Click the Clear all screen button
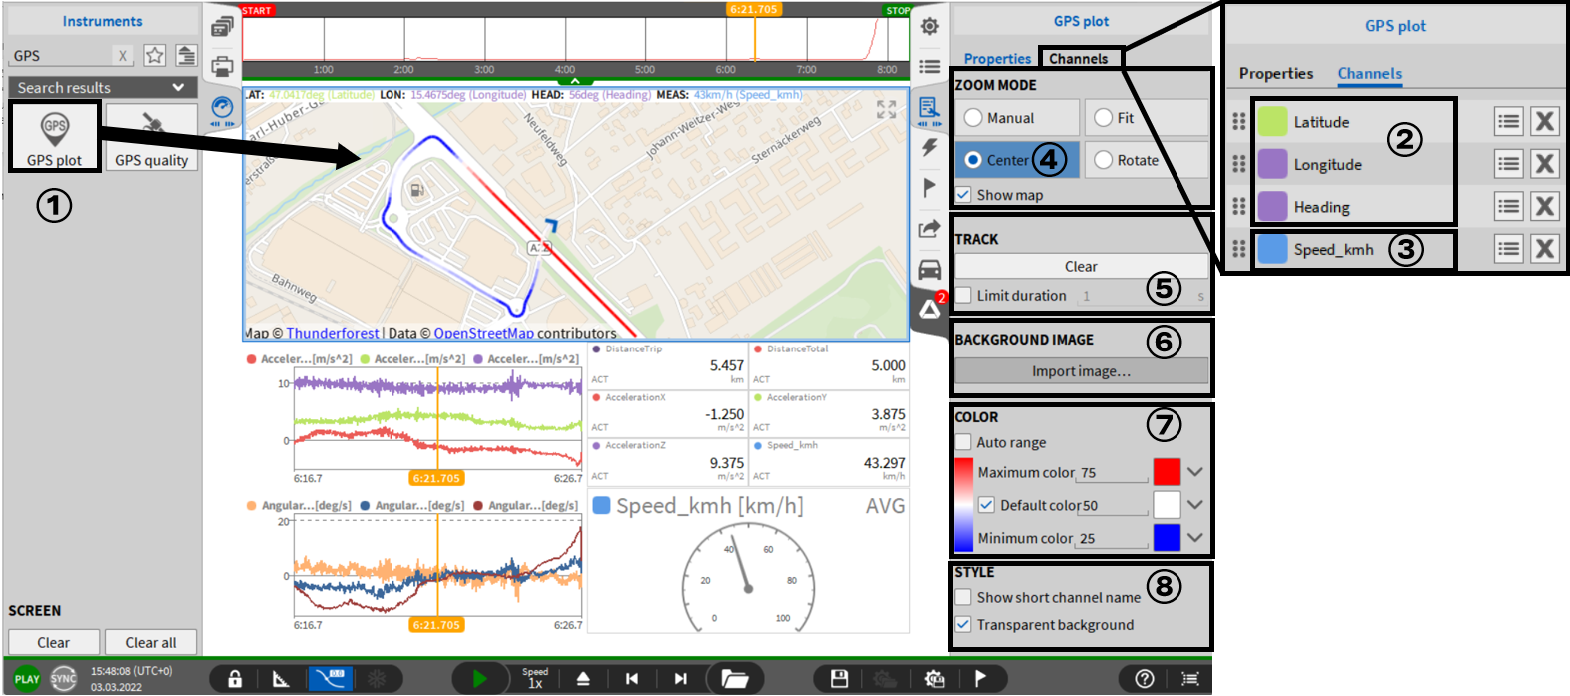 [x=151, y=643]
